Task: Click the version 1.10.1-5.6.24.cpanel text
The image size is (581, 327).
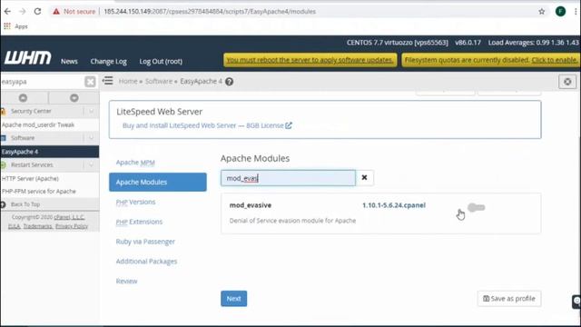Action: [394, 205]
